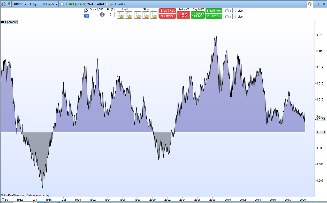327x203 pixels.
Task: Click the S: LMT Ask button
Action: [x=168, y=11]
